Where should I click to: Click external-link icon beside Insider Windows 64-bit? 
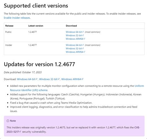point(83,45)
